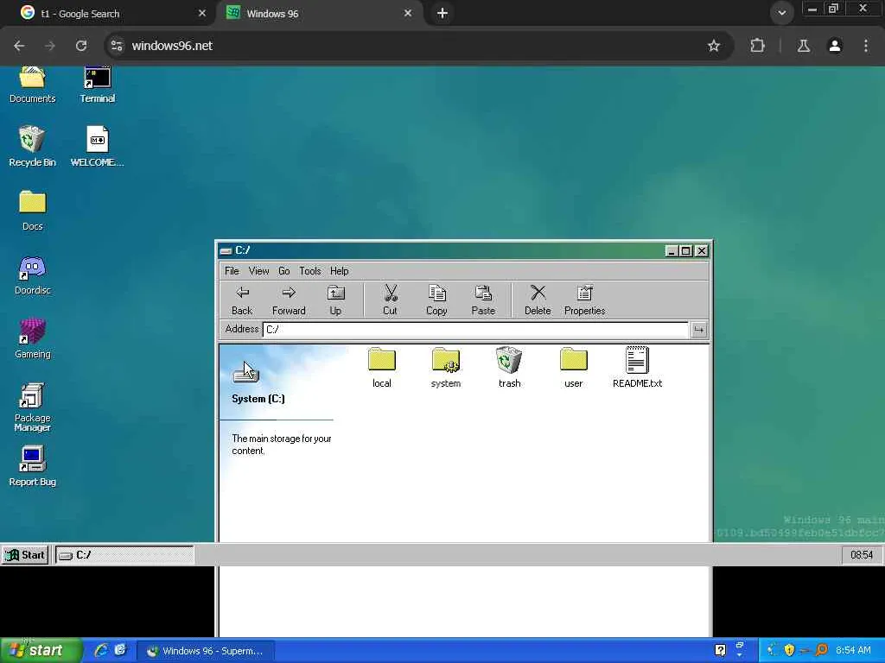Open the Help menu in explorer
Viewport: 885px width, 663px height.
point(339,270)
